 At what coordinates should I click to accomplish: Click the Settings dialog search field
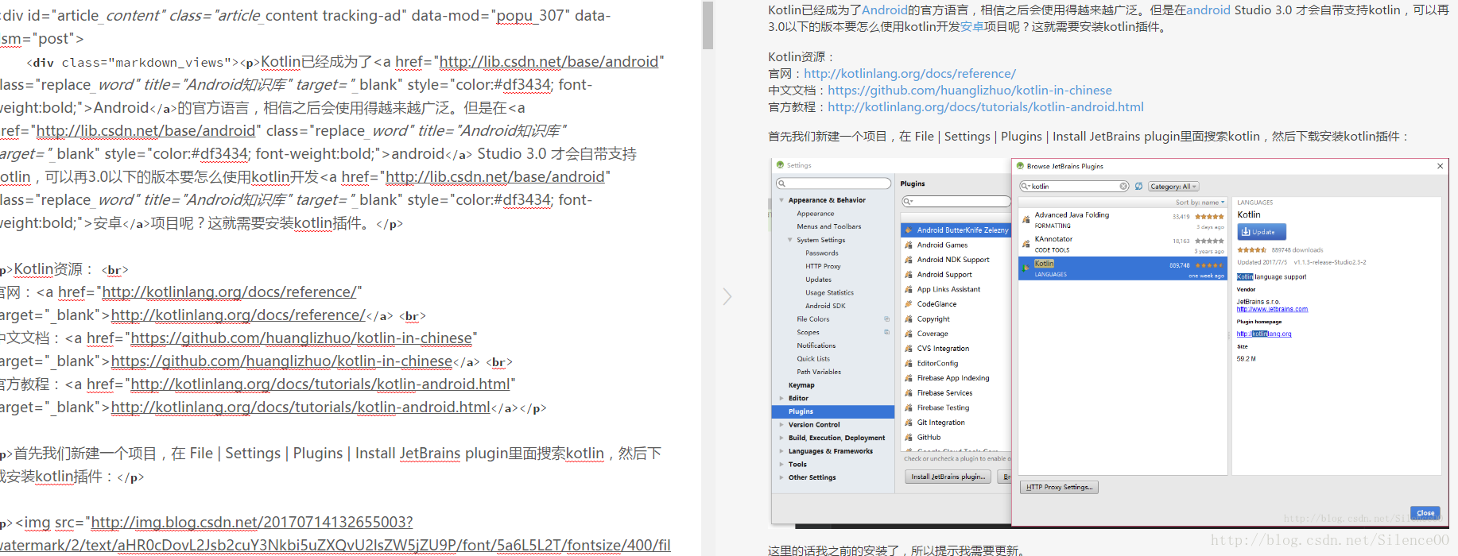point(833,183)
